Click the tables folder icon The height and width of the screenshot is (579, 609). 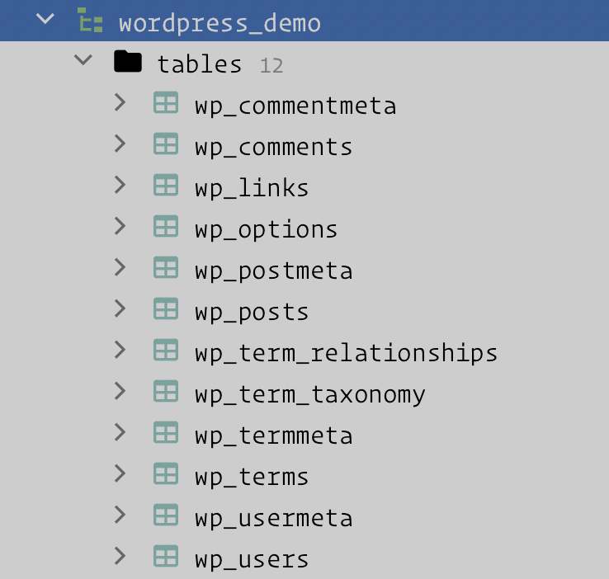click(128, 62)
